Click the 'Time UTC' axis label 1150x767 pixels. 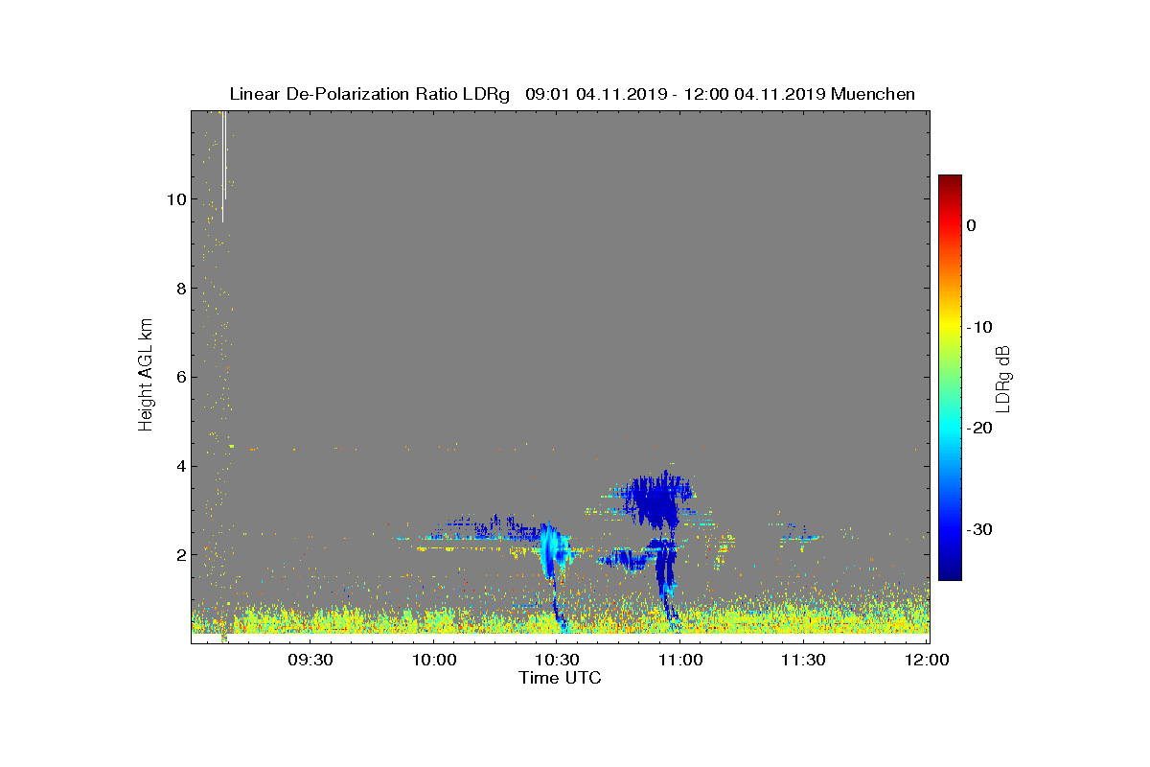(x=560, y=678)
